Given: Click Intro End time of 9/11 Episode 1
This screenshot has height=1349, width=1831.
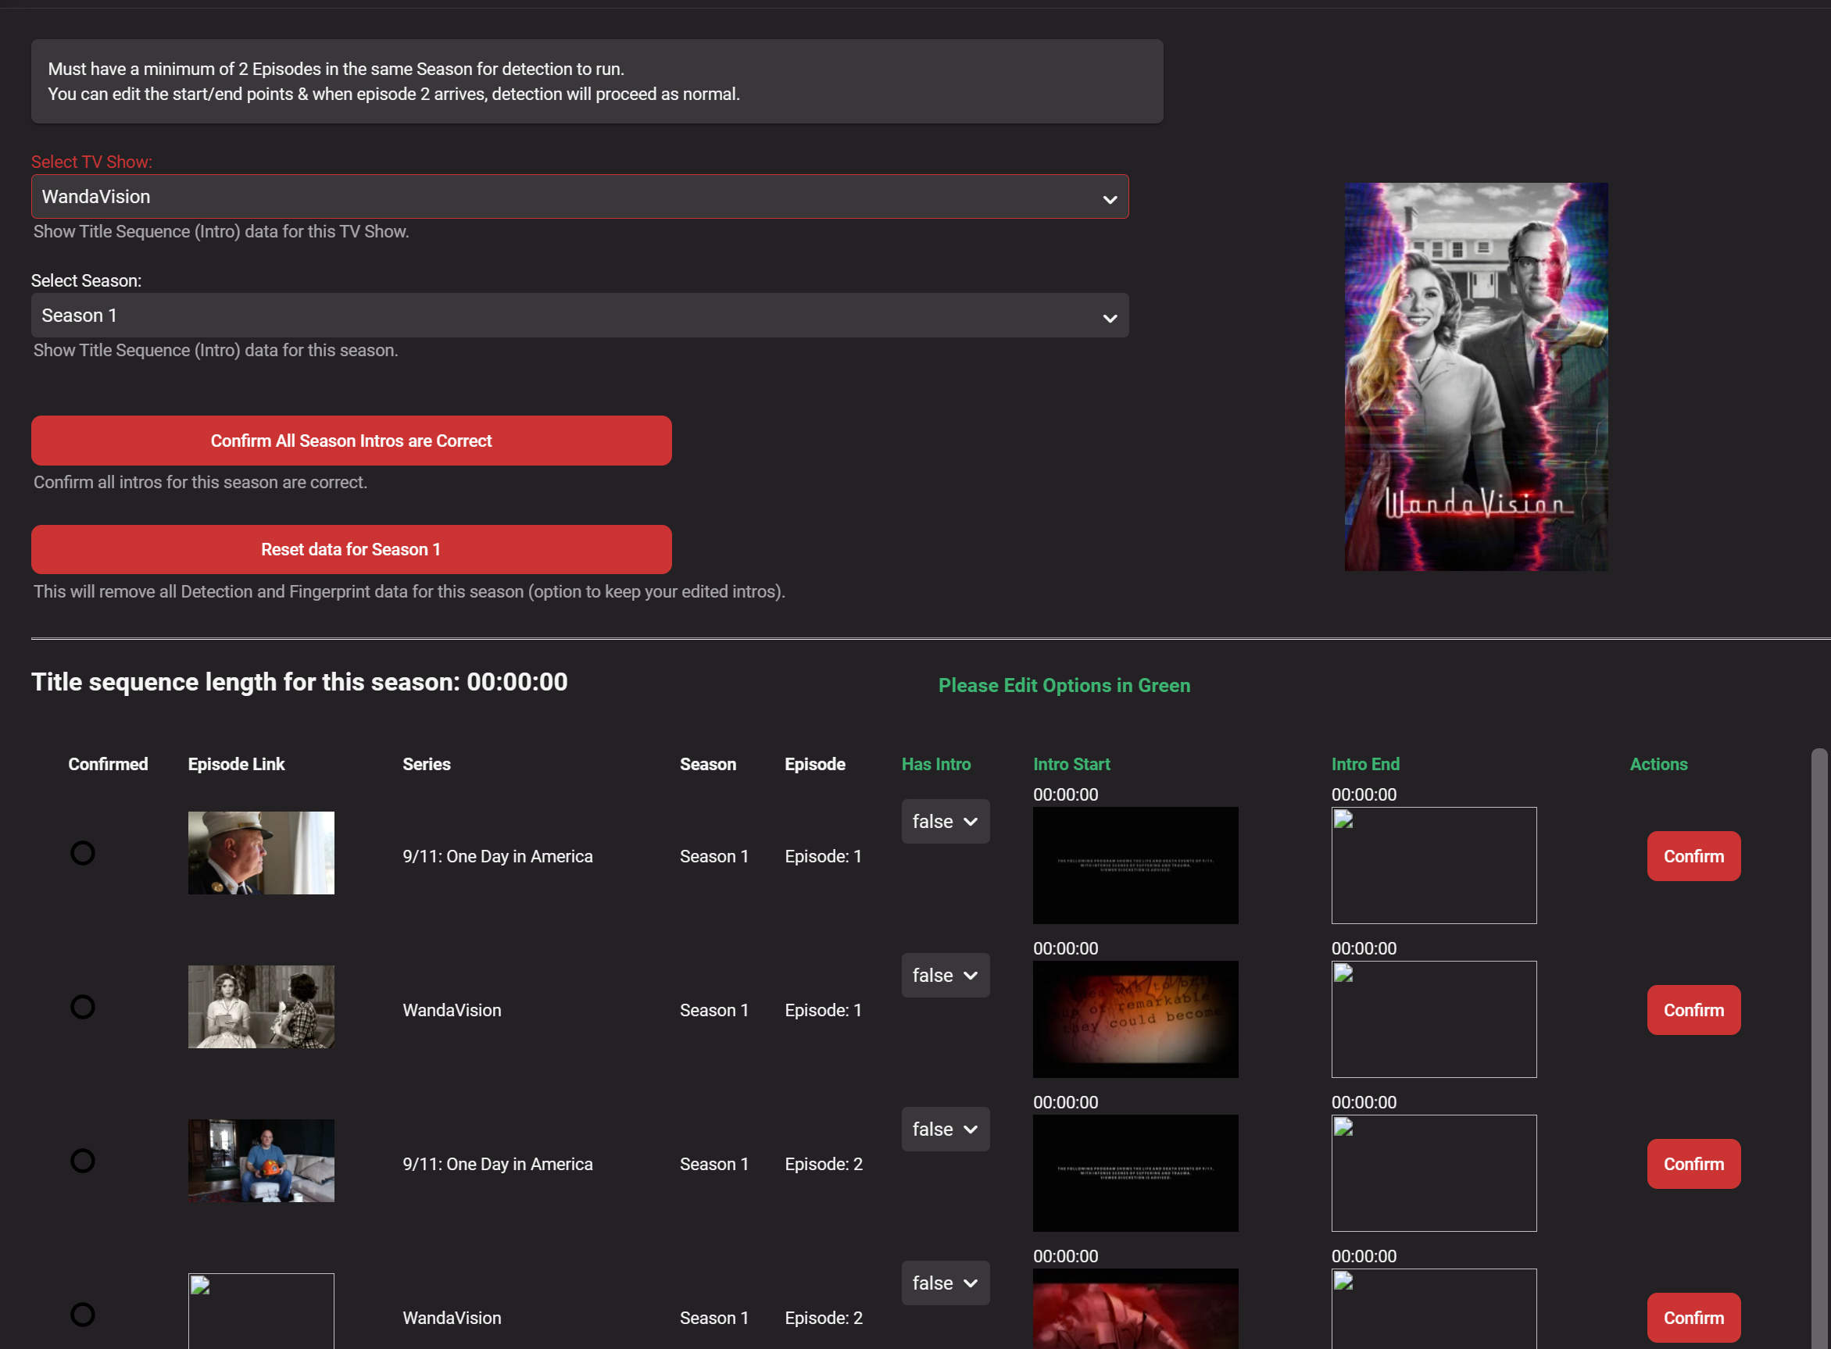Looking at the screenshot, I should click(1364, 794).
